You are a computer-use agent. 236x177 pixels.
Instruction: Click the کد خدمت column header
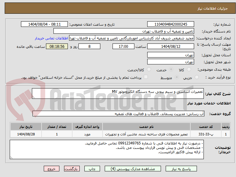tap(206, 127)
